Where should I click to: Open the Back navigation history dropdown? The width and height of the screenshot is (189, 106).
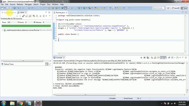[124, 8]
